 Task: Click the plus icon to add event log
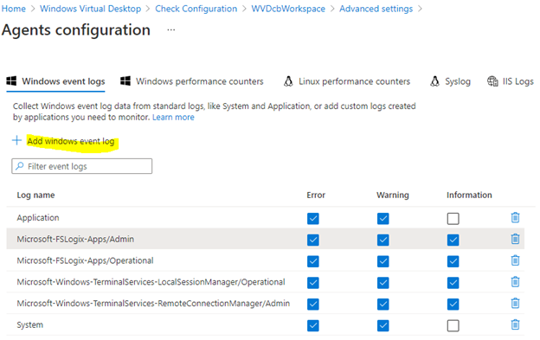[16, 140]
